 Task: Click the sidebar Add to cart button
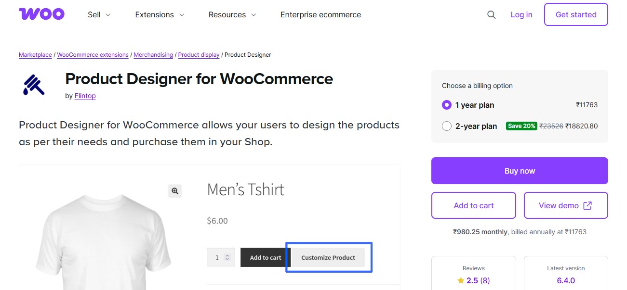[x=473, y=205]
